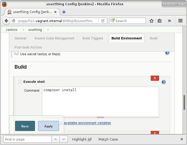Image resolution: width=187 pixels, height=145 pixels.
Task: Click the Firefox logo icon in title bar
Action: [4, 4]
